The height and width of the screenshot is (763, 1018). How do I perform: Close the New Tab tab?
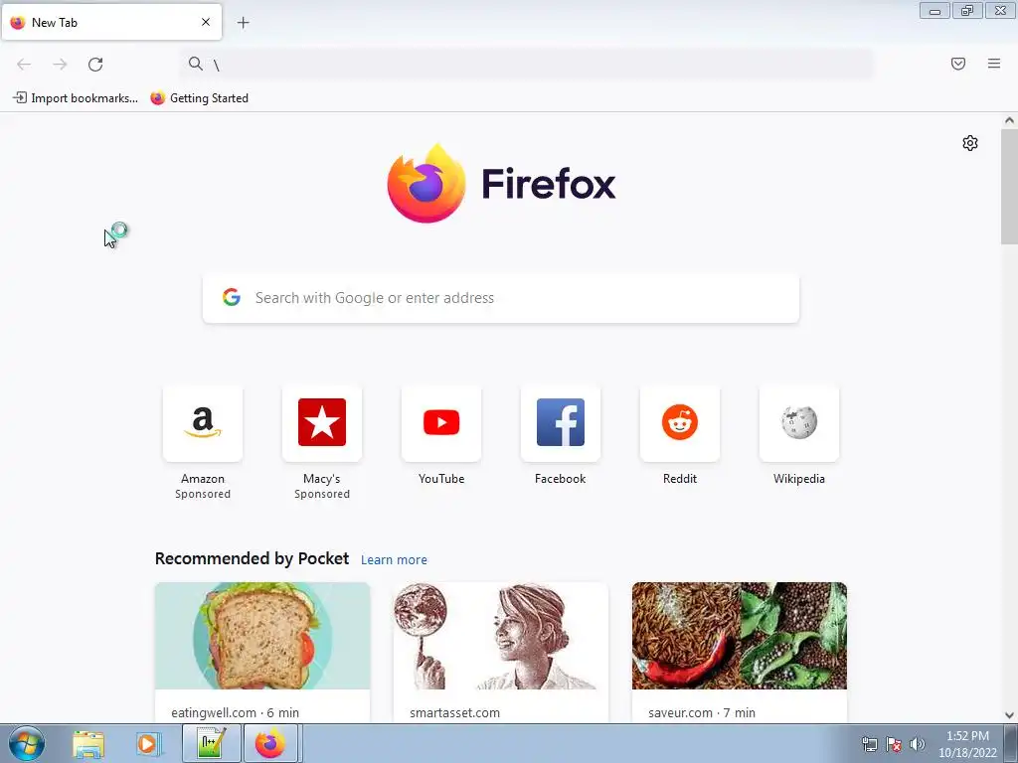[206, 22]
